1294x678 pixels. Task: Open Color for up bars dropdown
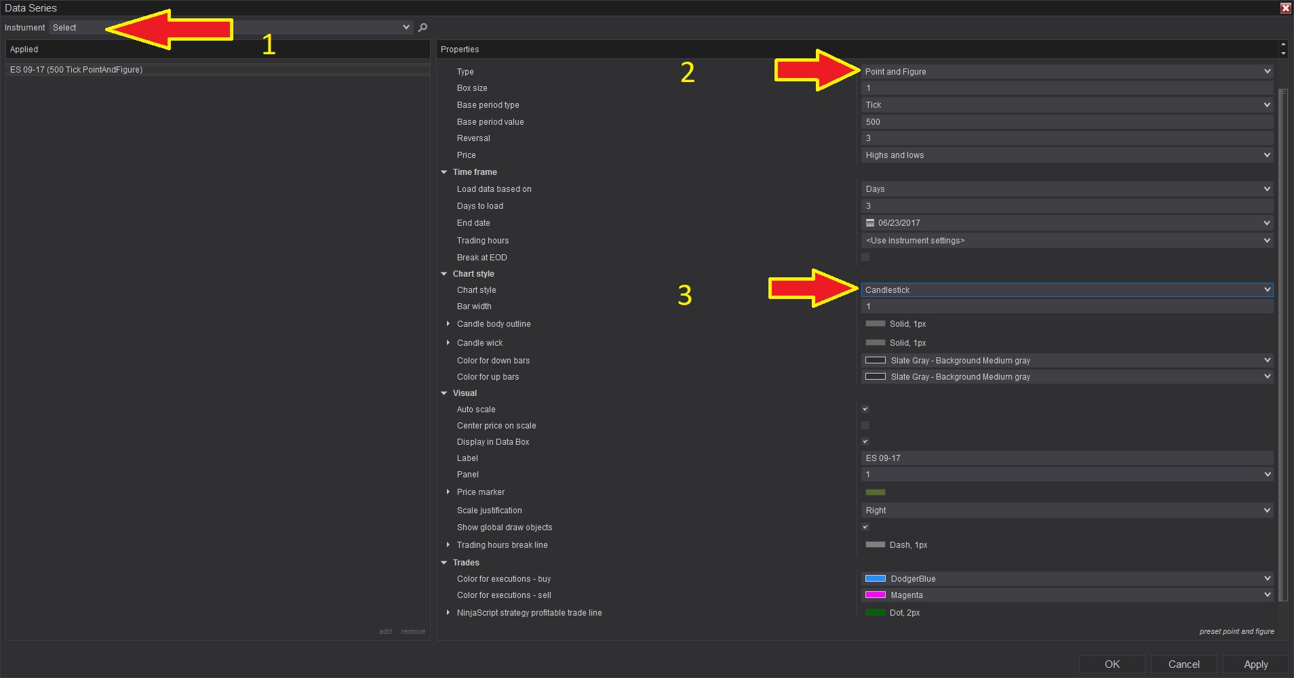(1067, 376)
